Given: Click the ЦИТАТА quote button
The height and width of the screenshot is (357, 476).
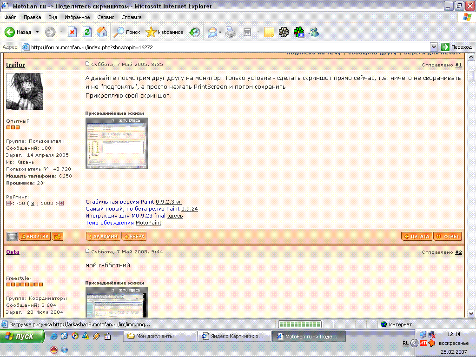Looking at the screenshot, I should (x=416, y=237).
